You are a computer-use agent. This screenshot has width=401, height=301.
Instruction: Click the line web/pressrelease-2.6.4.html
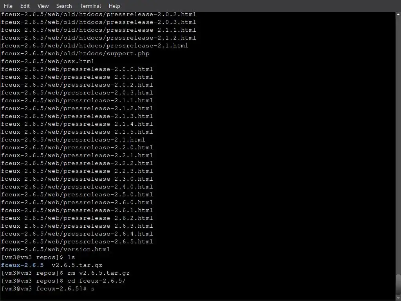click(x=77, y=234)
